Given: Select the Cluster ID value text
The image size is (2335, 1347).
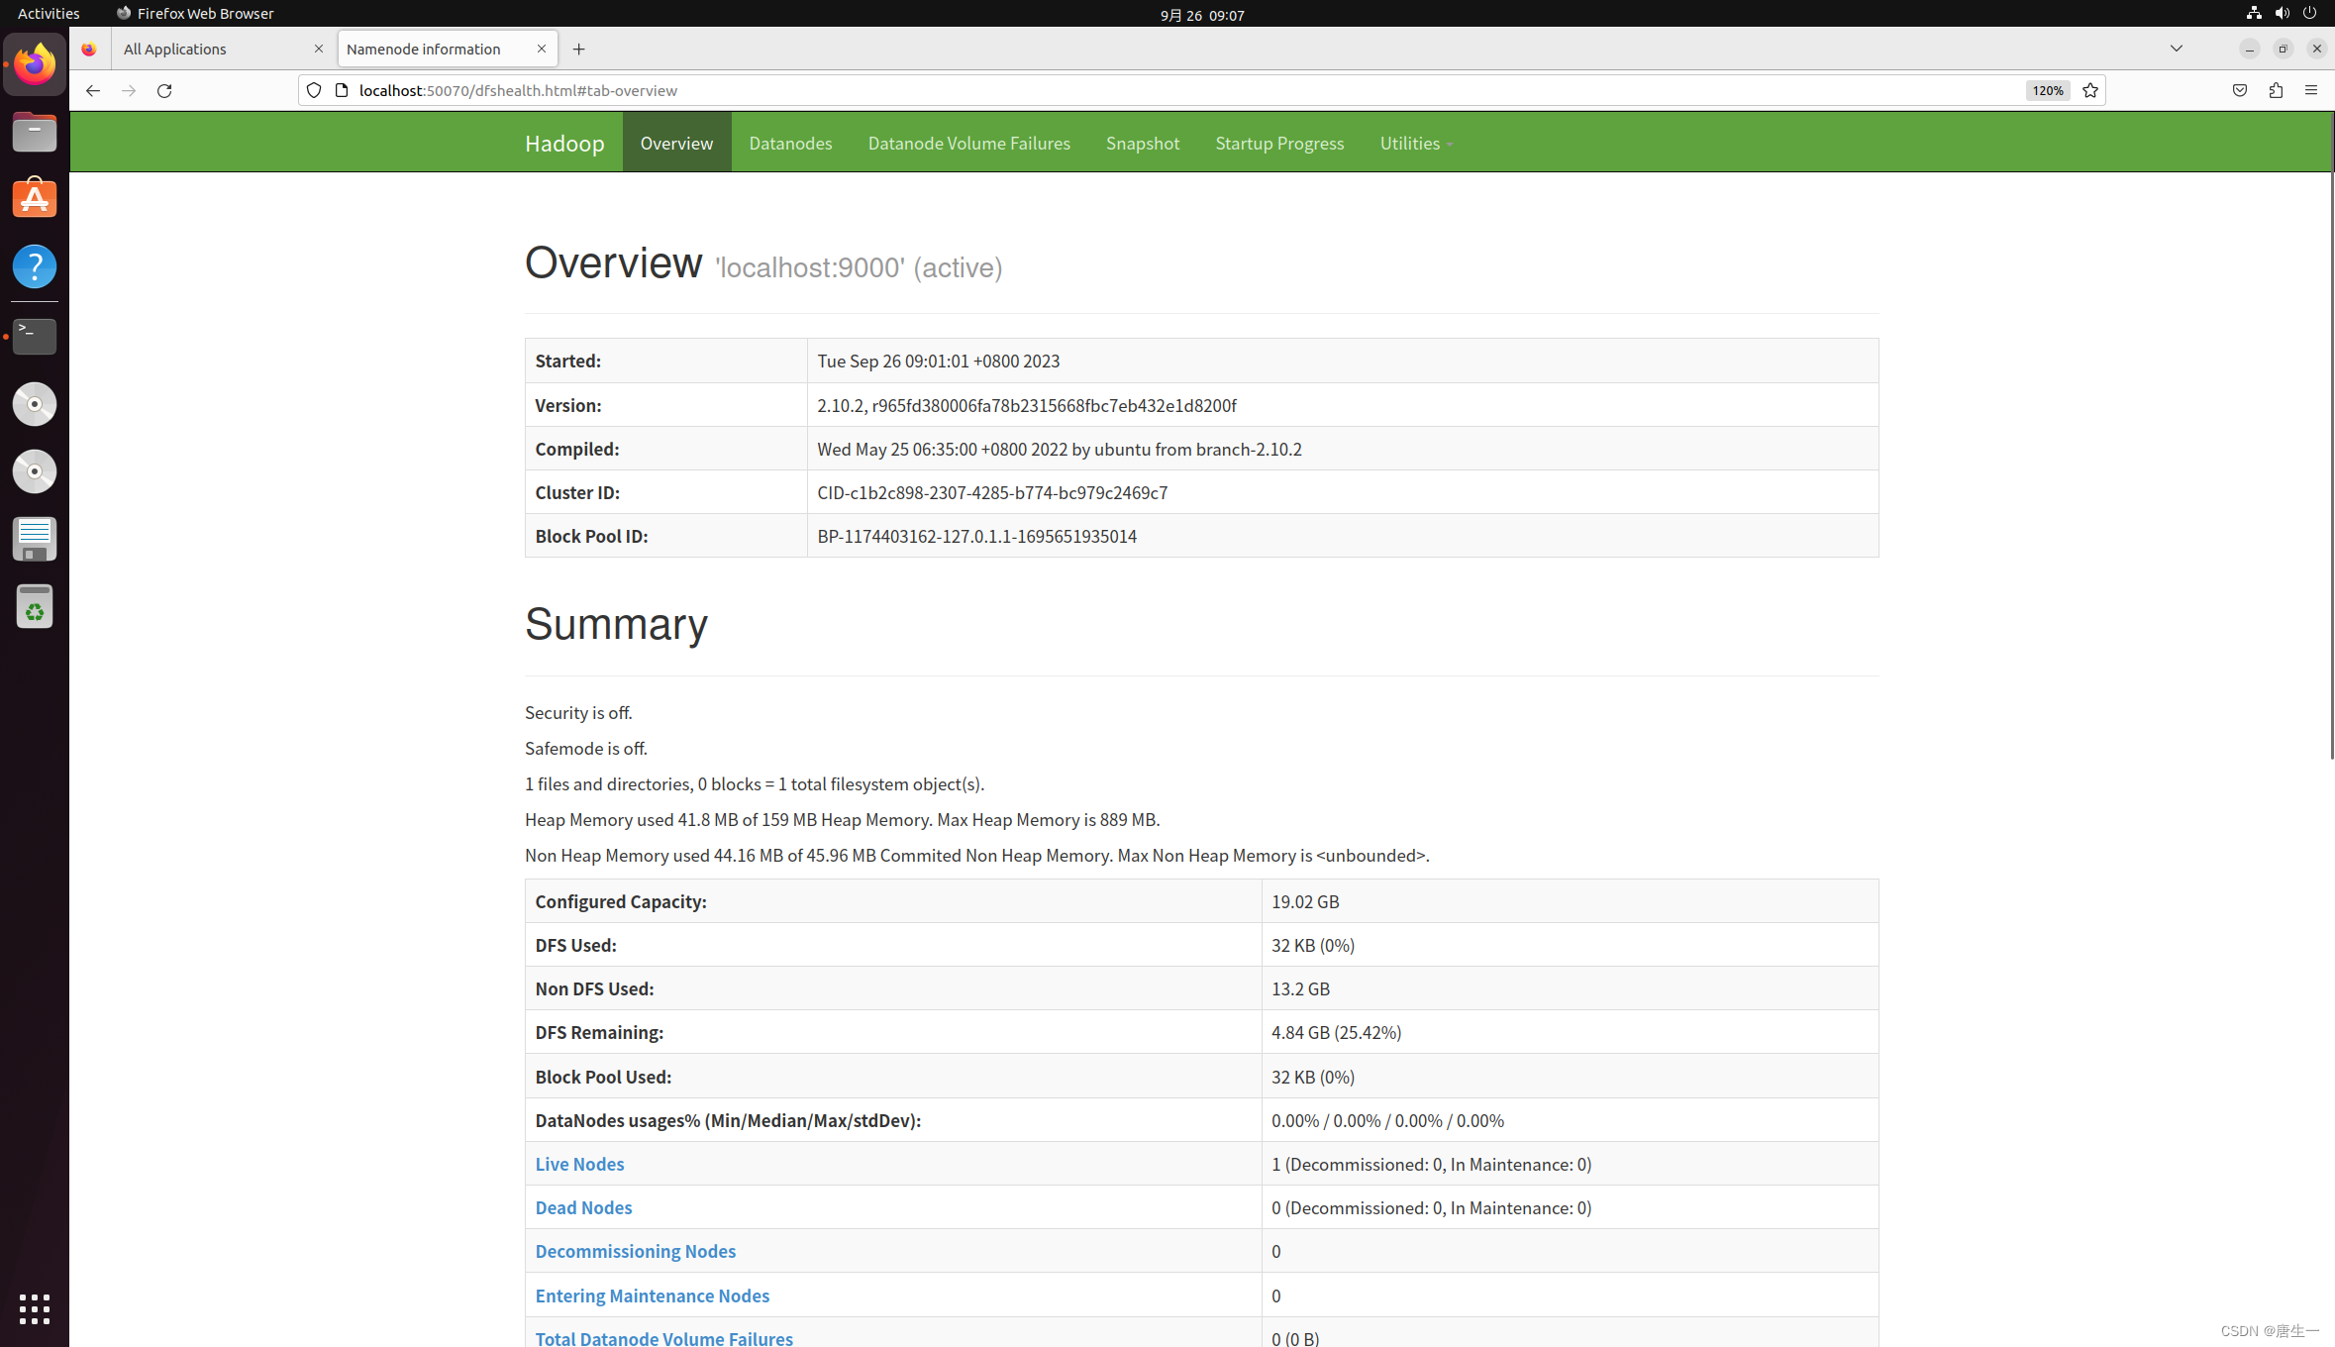Looking at the screenshot, I should pos(992,492).
